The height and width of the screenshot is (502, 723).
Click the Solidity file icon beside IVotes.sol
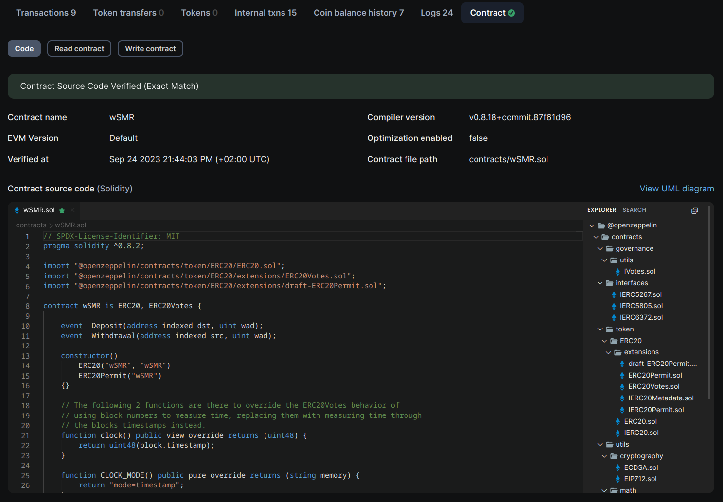click(x=617, y=272)
